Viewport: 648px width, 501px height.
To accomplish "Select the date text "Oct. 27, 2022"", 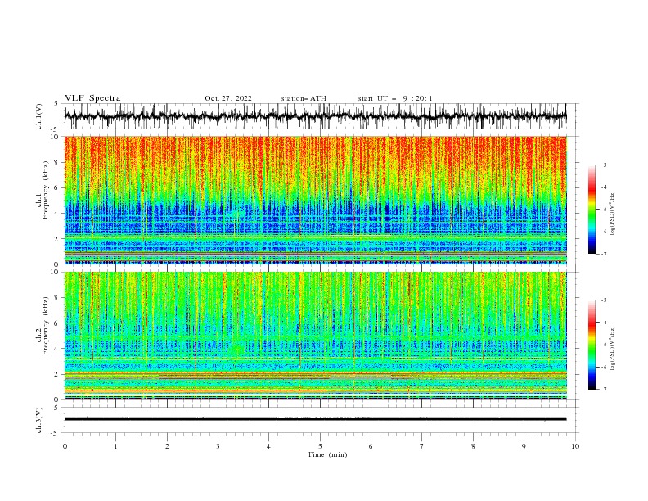I will [228, 98].
